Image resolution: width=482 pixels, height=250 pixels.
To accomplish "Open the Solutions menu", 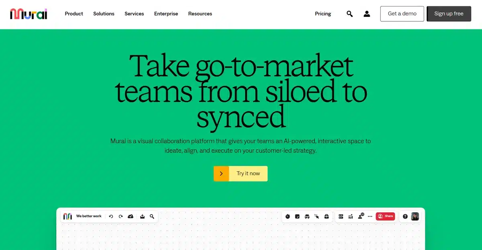I will tap(104, 14).
